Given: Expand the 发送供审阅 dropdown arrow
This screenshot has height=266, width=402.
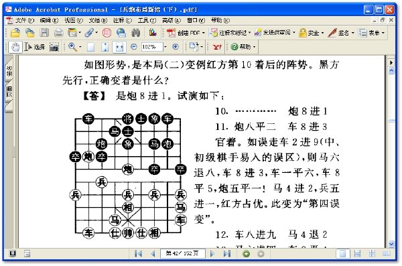Looking at the screenshot, I should [x=294, y=33].
